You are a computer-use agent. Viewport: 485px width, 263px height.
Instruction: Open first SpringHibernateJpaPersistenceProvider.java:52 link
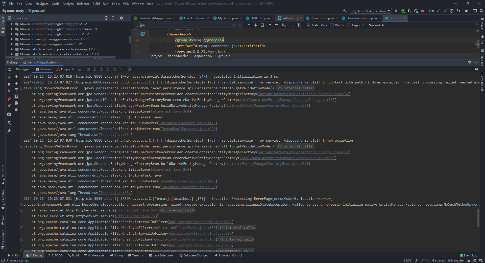(x=303, y=94)
